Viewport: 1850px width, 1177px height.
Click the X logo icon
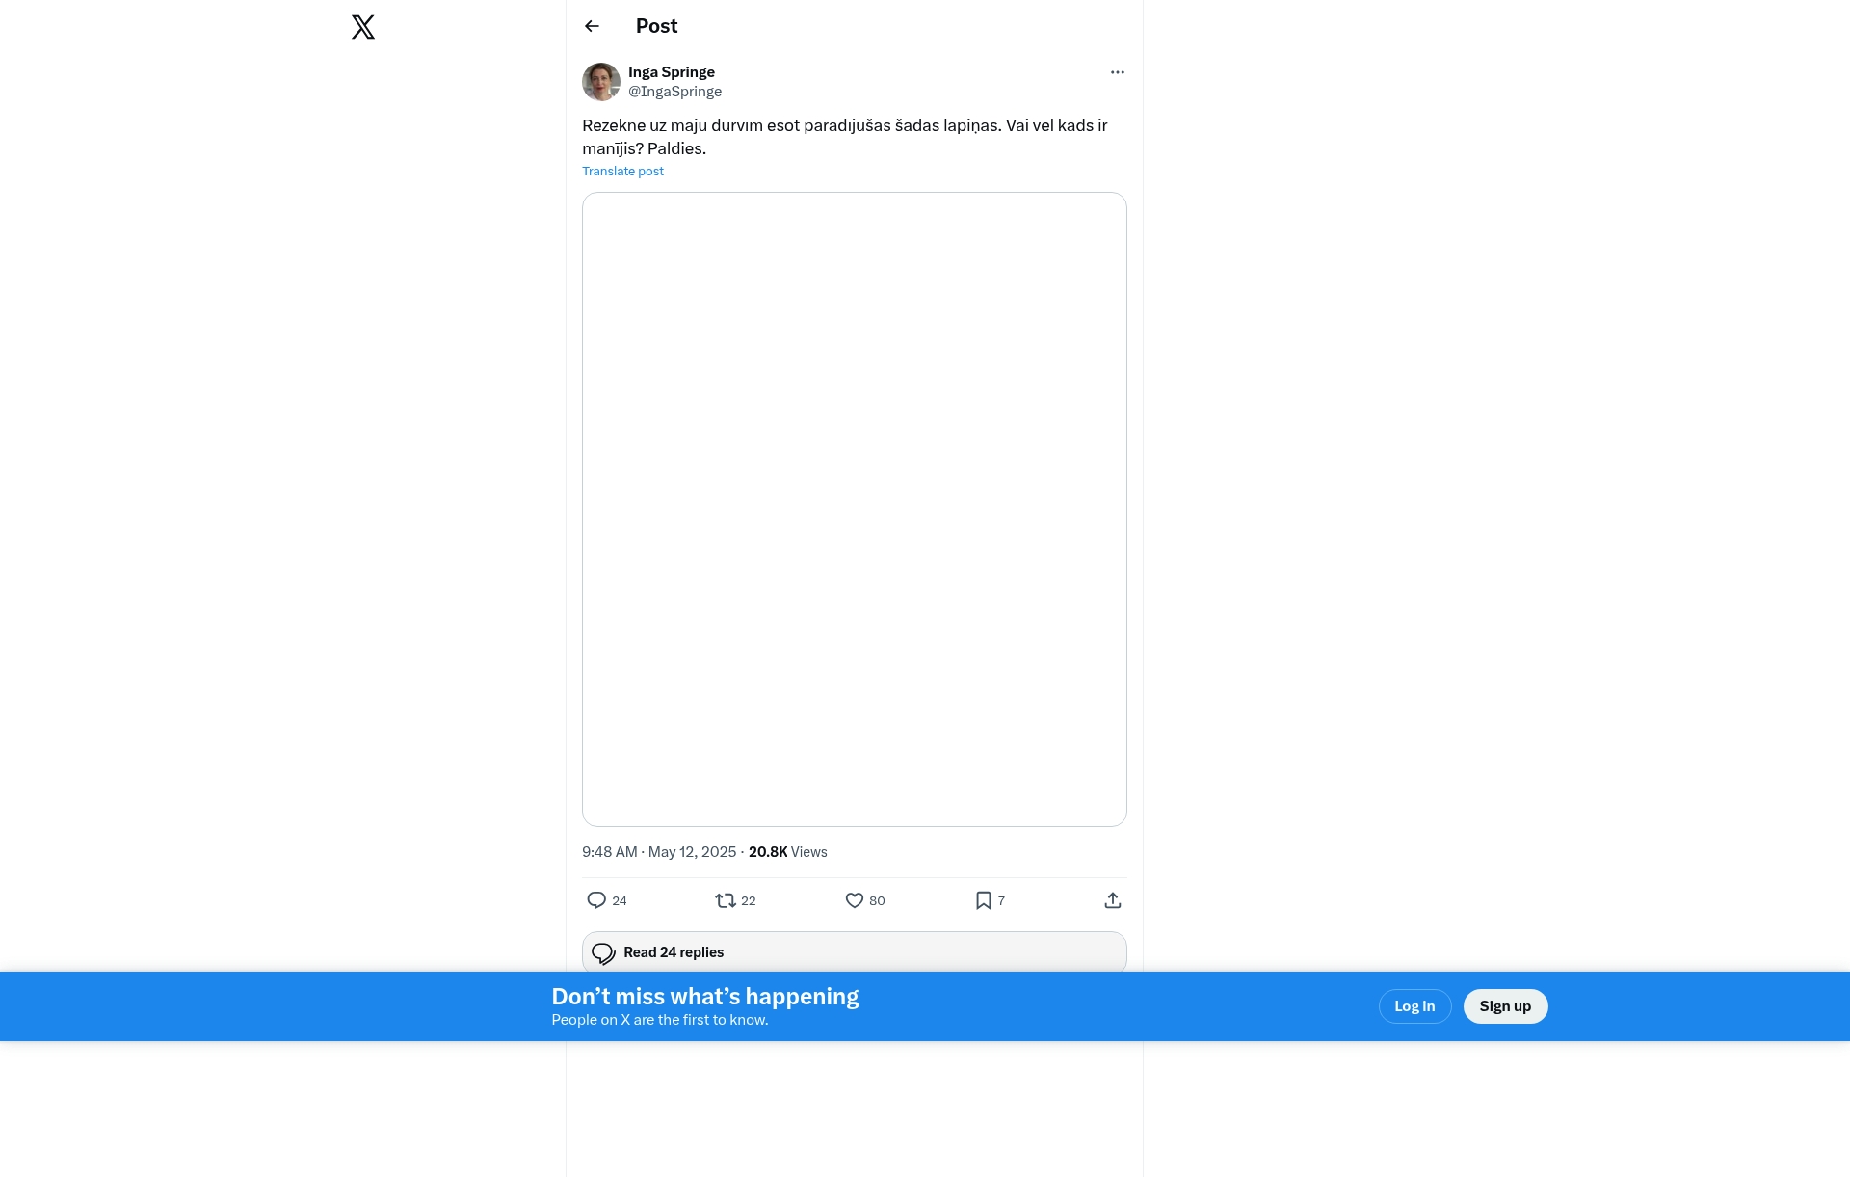[x=363, y=27]
